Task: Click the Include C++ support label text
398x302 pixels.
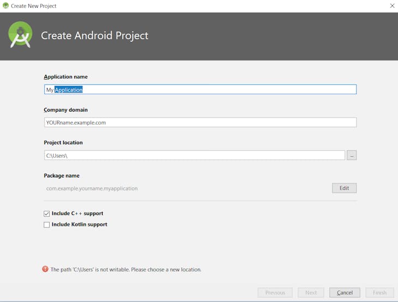Action: click(77, 214)
